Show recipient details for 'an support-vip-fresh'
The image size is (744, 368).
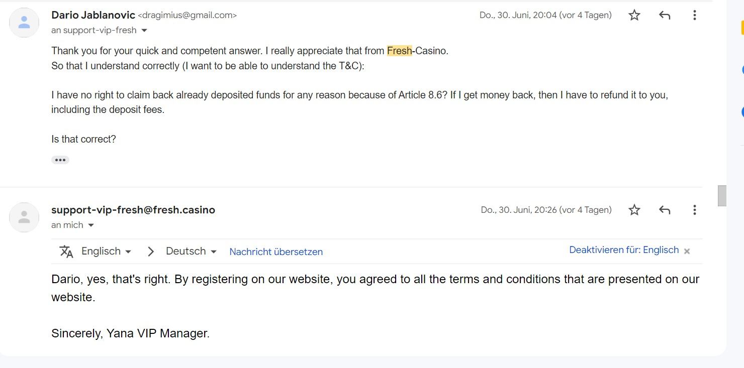[x=144, y=31]
